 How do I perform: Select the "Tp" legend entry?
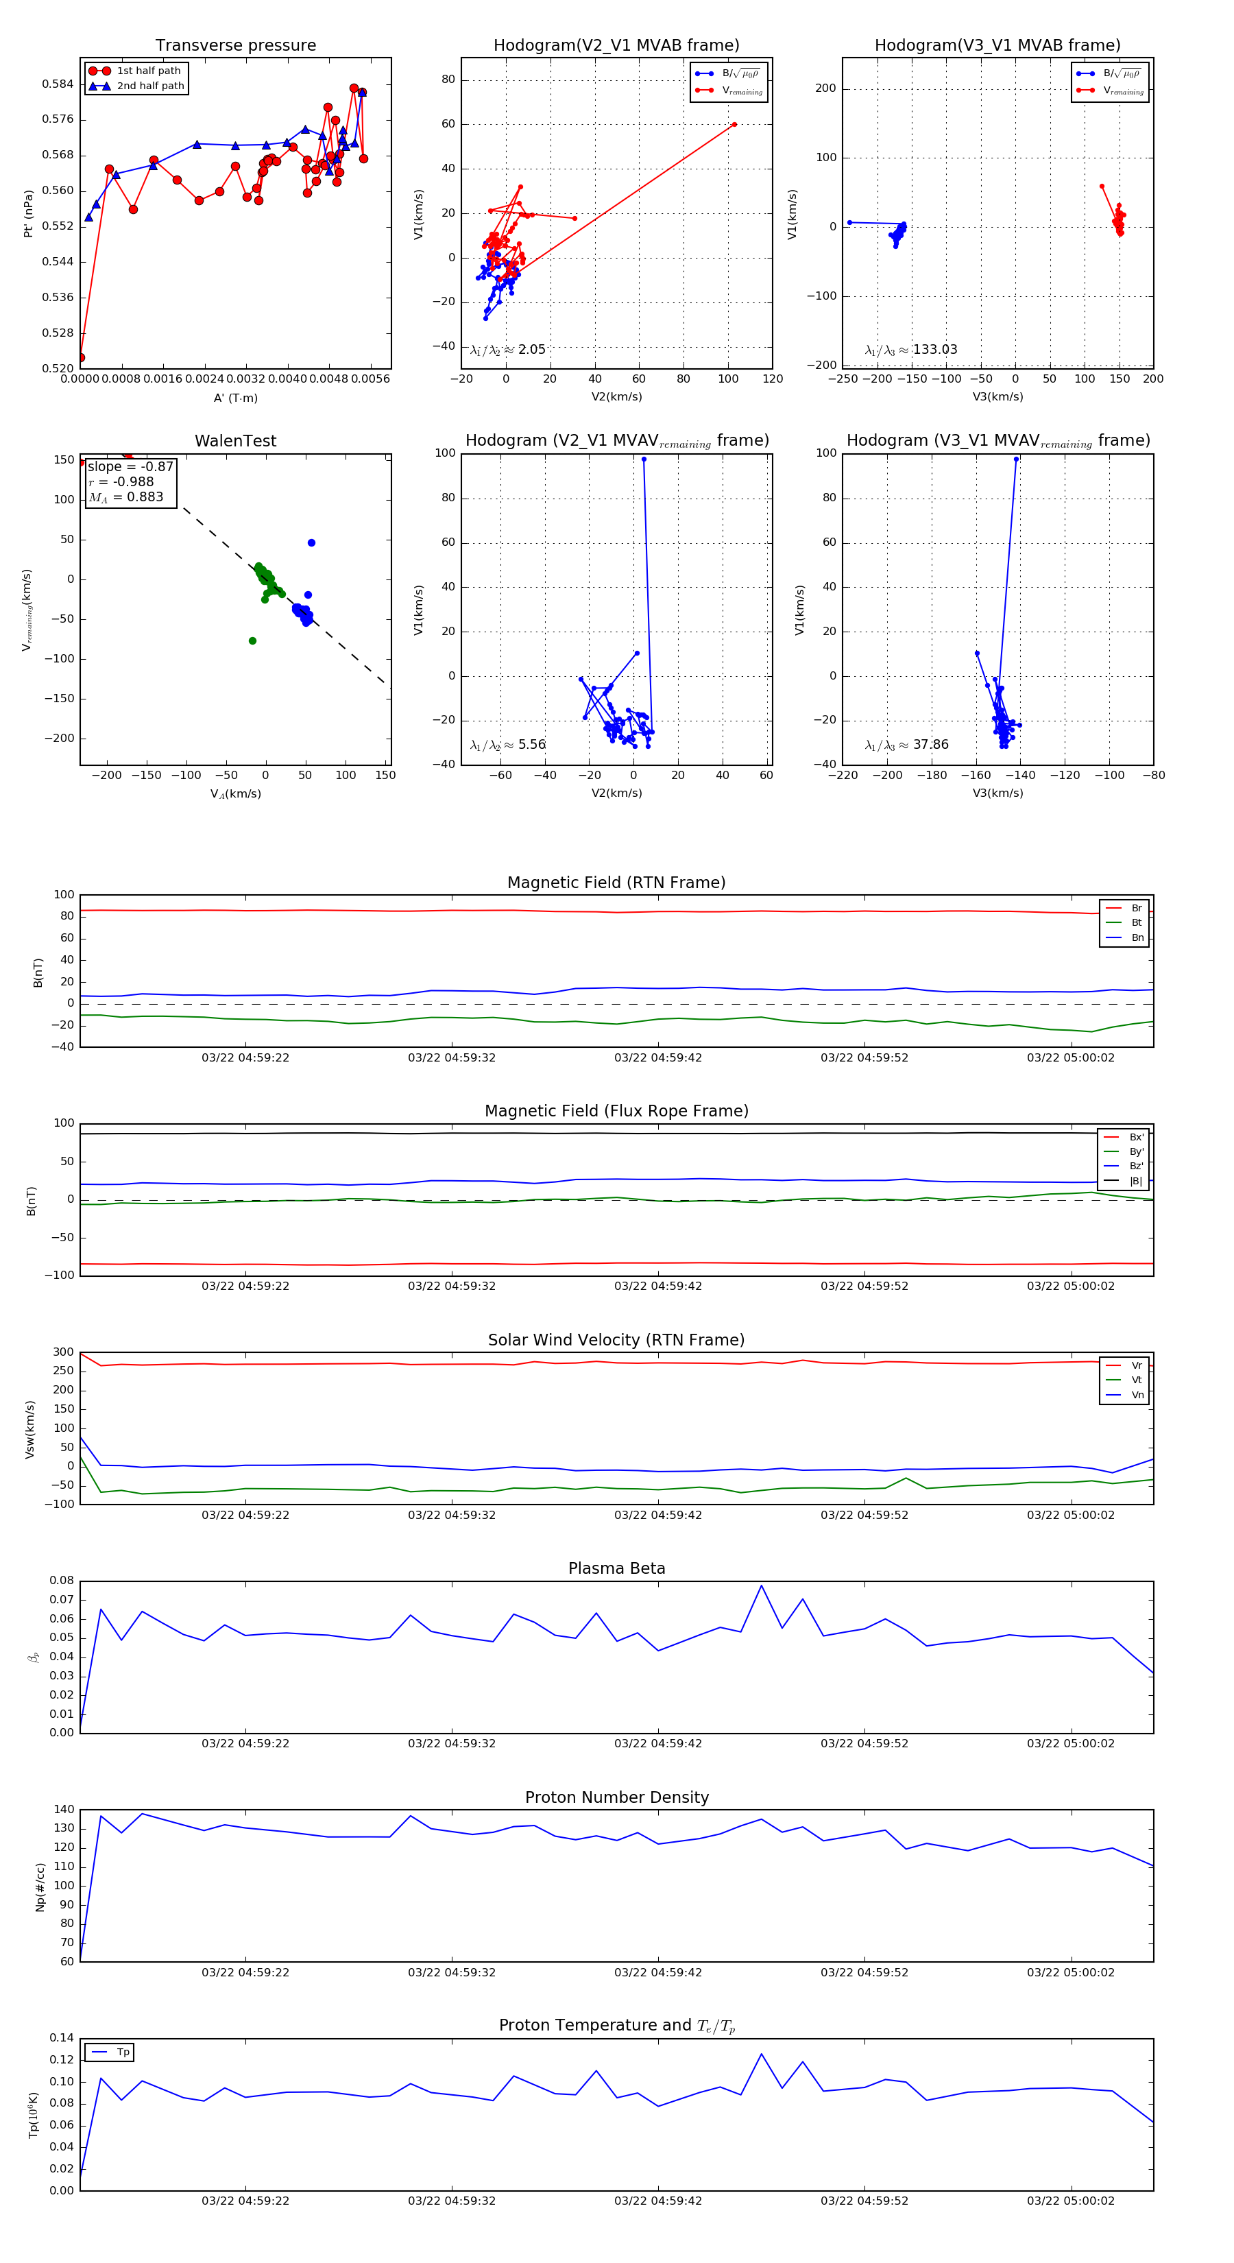point(110,2053)
